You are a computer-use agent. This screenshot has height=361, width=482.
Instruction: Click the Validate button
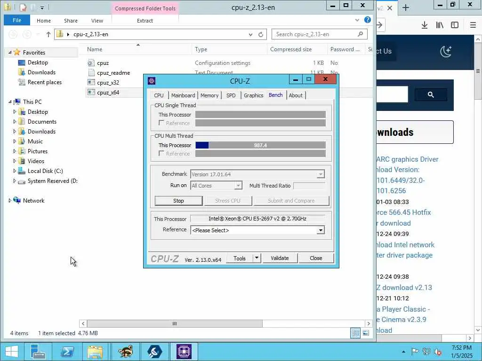click(280, 258)
